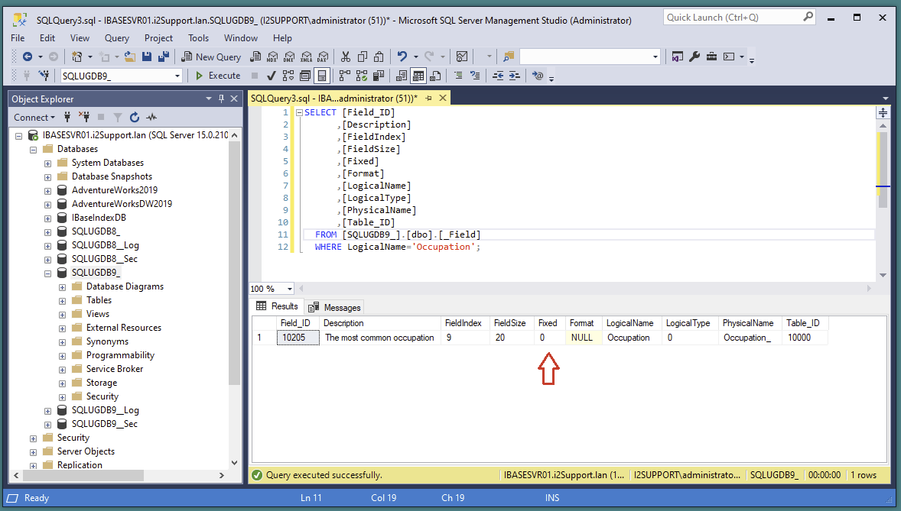Click the Include Actual Execution Plan icon
Viewport: 901px width, 511px height.
(361, 76)
